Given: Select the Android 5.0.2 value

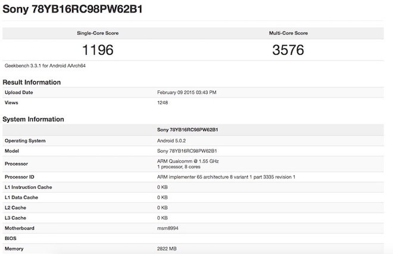Looking at the screenshot, I should click(x=171, y=141).
